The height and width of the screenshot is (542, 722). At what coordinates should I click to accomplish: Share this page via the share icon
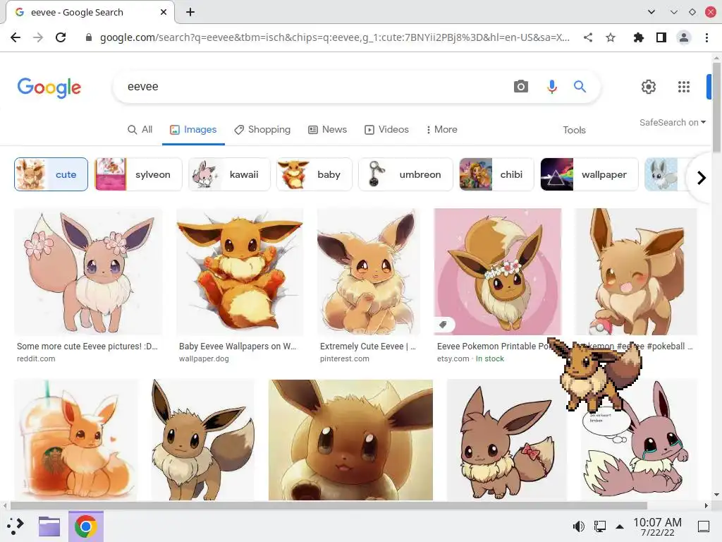(x=588, y=37)
